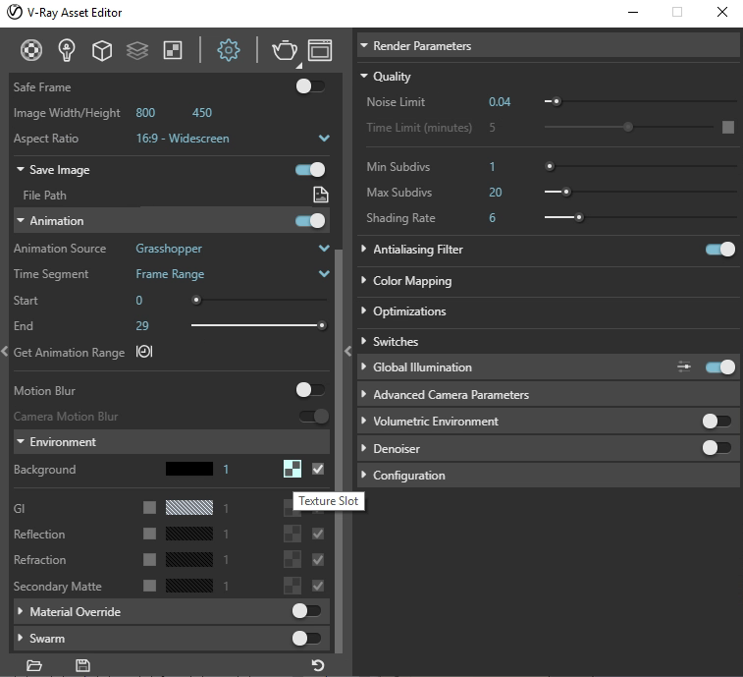743x677 pixels.
Task: Turn off Global Illumination toggle
Action: [x=720, y=367]
